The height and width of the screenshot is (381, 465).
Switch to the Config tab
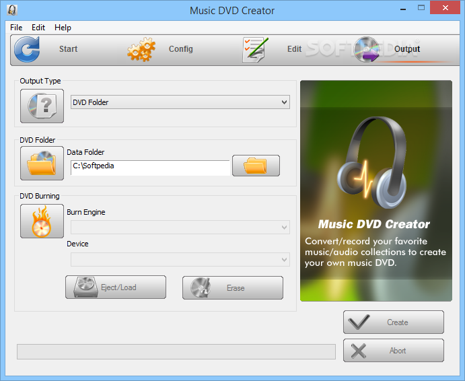click(180, 49)
